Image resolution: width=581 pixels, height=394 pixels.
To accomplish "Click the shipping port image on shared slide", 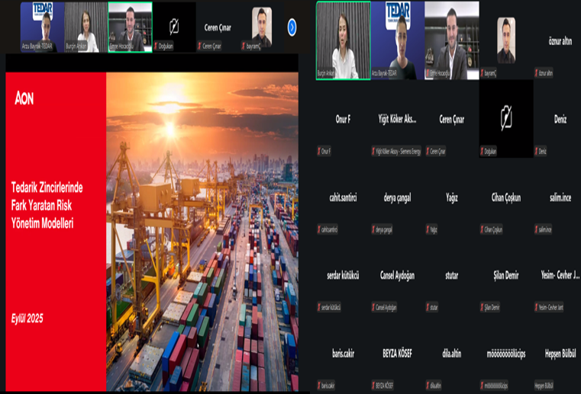I will click(x=202, y=229).
